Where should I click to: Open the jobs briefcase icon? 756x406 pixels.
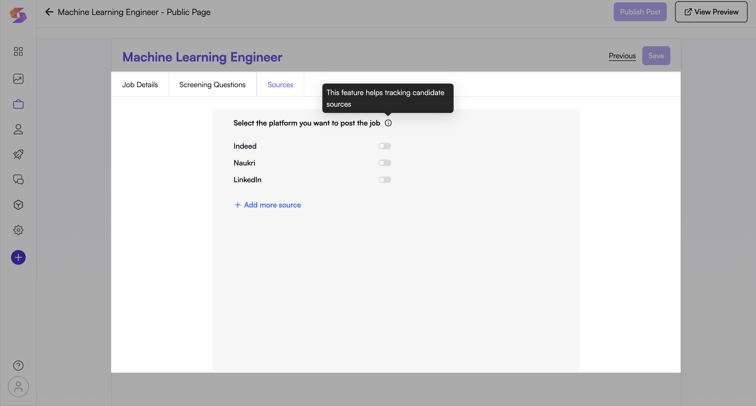pyautogui.click(x=18, y=104)
